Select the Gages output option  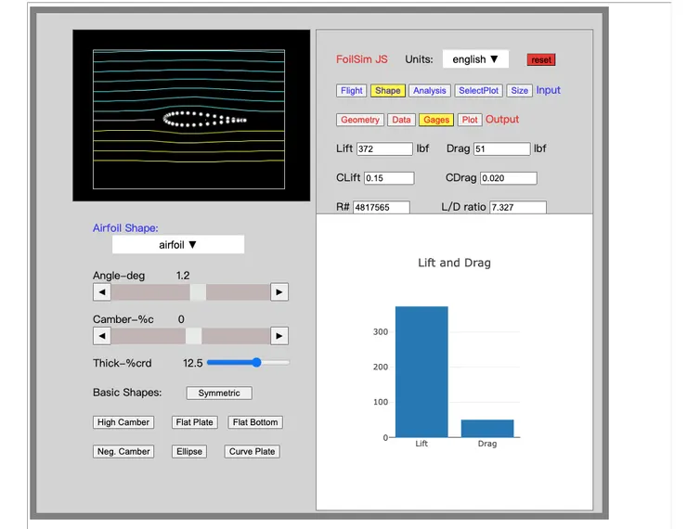(x=436, y=120)
